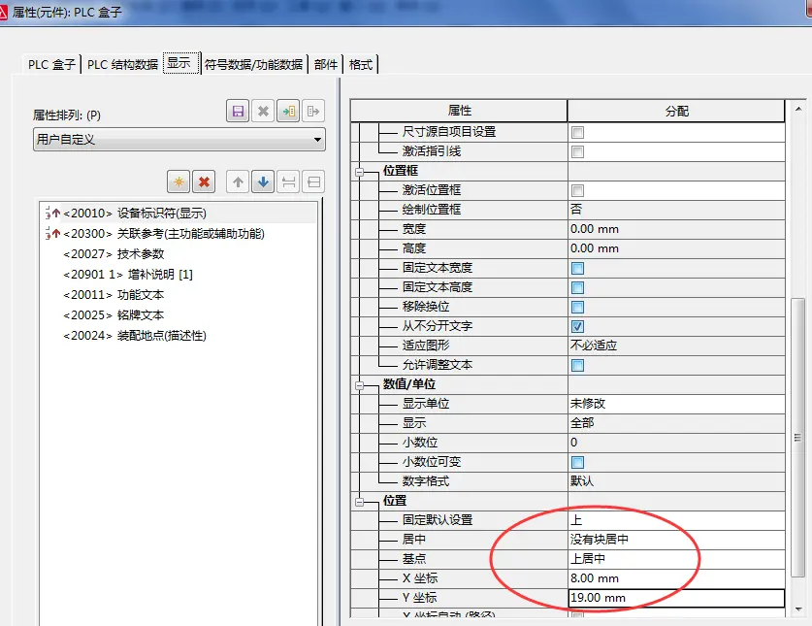This screenshot has height=626, width=812.
Task: Open the 符号数据/功能数据 tab
Action: [254, 65]
